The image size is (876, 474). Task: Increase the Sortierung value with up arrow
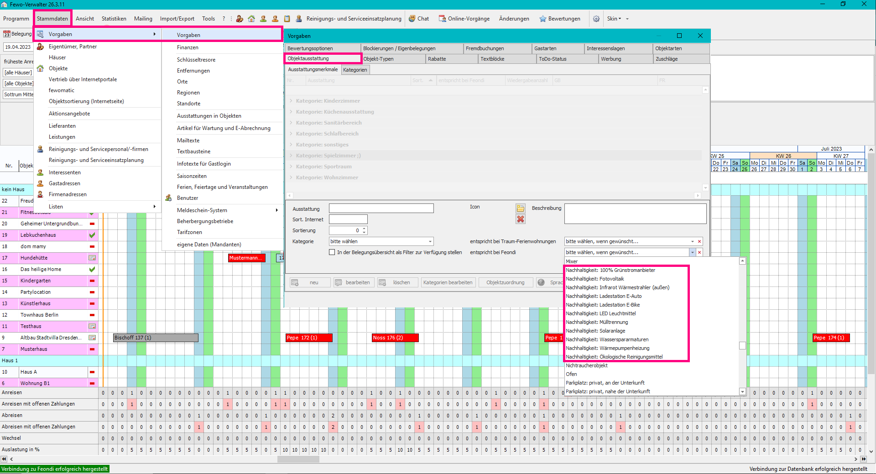coord(364,229)
